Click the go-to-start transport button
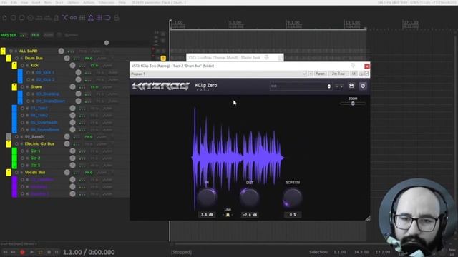This screenshot has height=257, width=458. pyautogui.click(x=5, y=252)
